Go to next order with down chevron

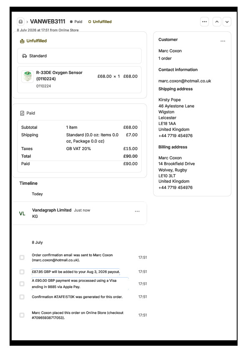pos(227,22)
